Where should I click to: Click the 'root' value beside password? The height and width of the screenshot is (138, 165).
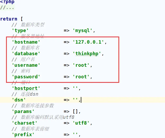pos(81,77)
